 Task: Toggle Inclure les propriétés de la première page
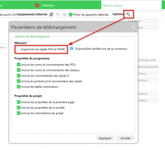(x=19, y=102)
